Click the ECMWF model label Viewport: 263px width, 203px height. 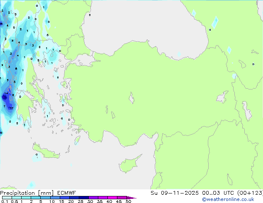coord(66,193)
